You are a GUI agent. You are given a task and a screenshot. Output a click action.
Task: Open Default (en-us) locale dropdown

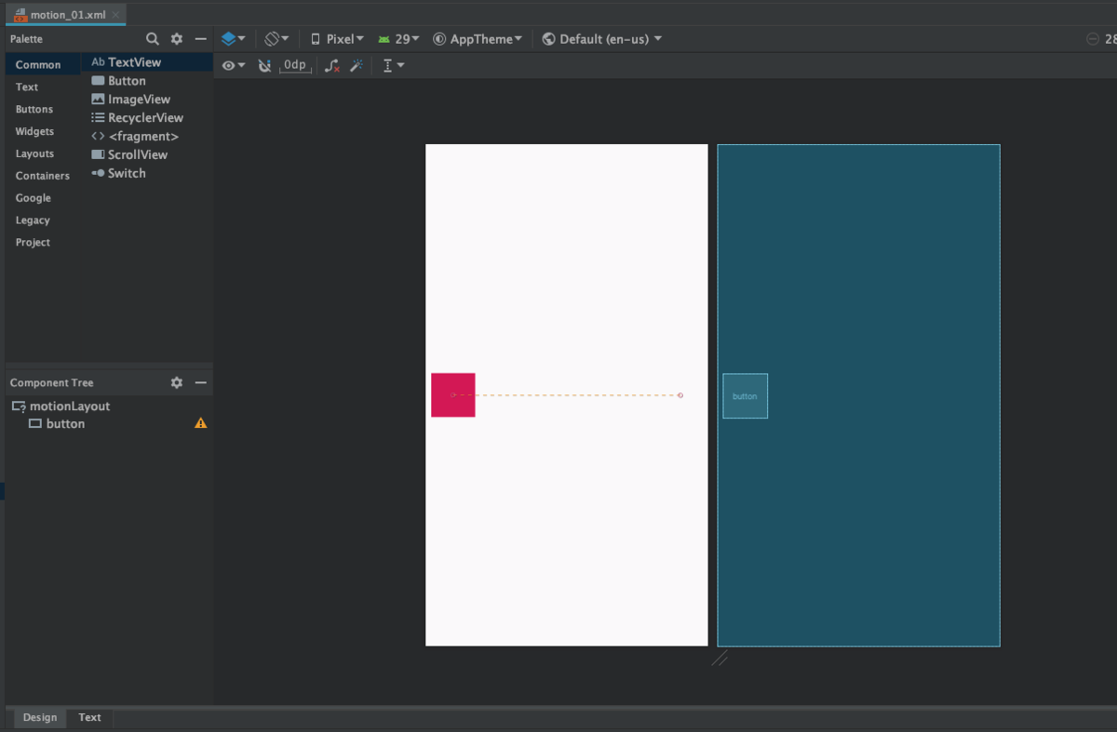pyautogui.click(x=602, y=39)
